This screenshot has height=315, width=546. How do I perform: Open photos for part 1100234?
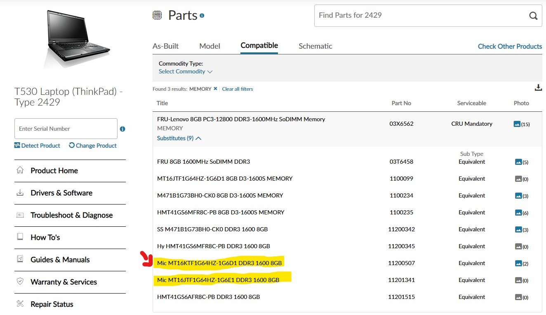pyautogui.click(x=522, y=196)
